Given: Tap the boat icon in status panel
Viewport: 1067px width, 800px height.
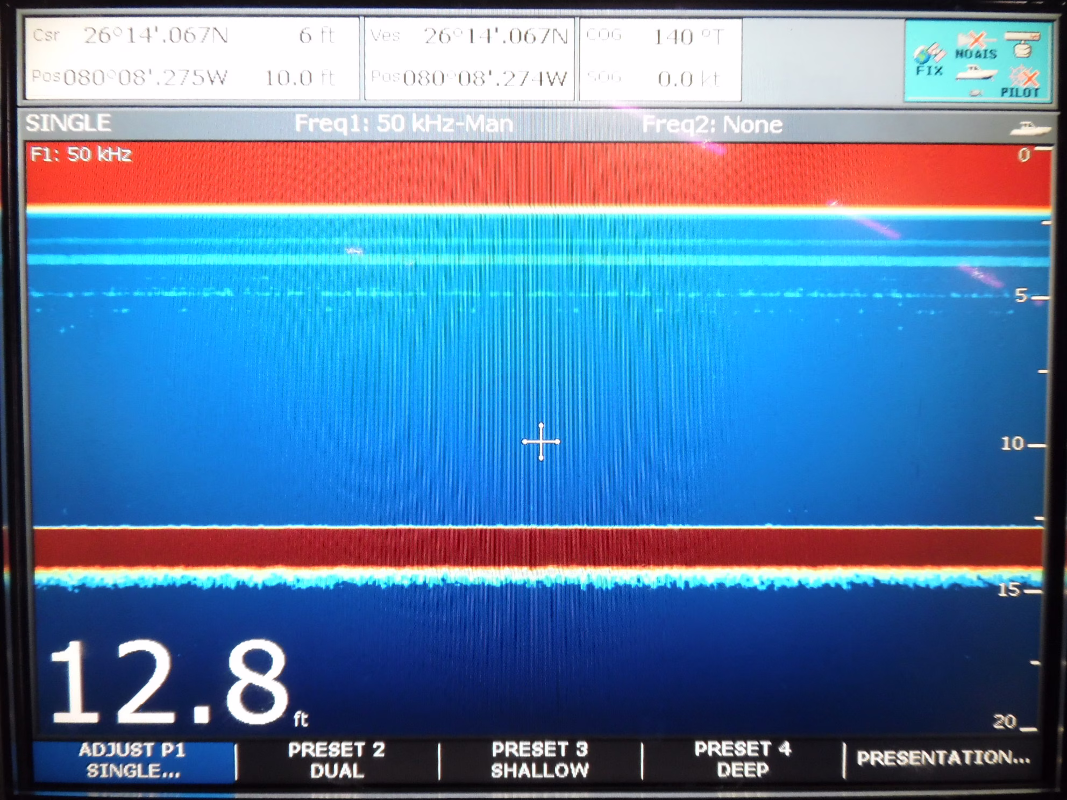Looking at the screenshot, I should pos(976,73).
